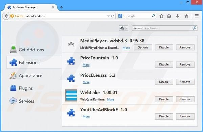203x132 pixels.
Task: Show bookmarks list icon
Action: point(169,16)
